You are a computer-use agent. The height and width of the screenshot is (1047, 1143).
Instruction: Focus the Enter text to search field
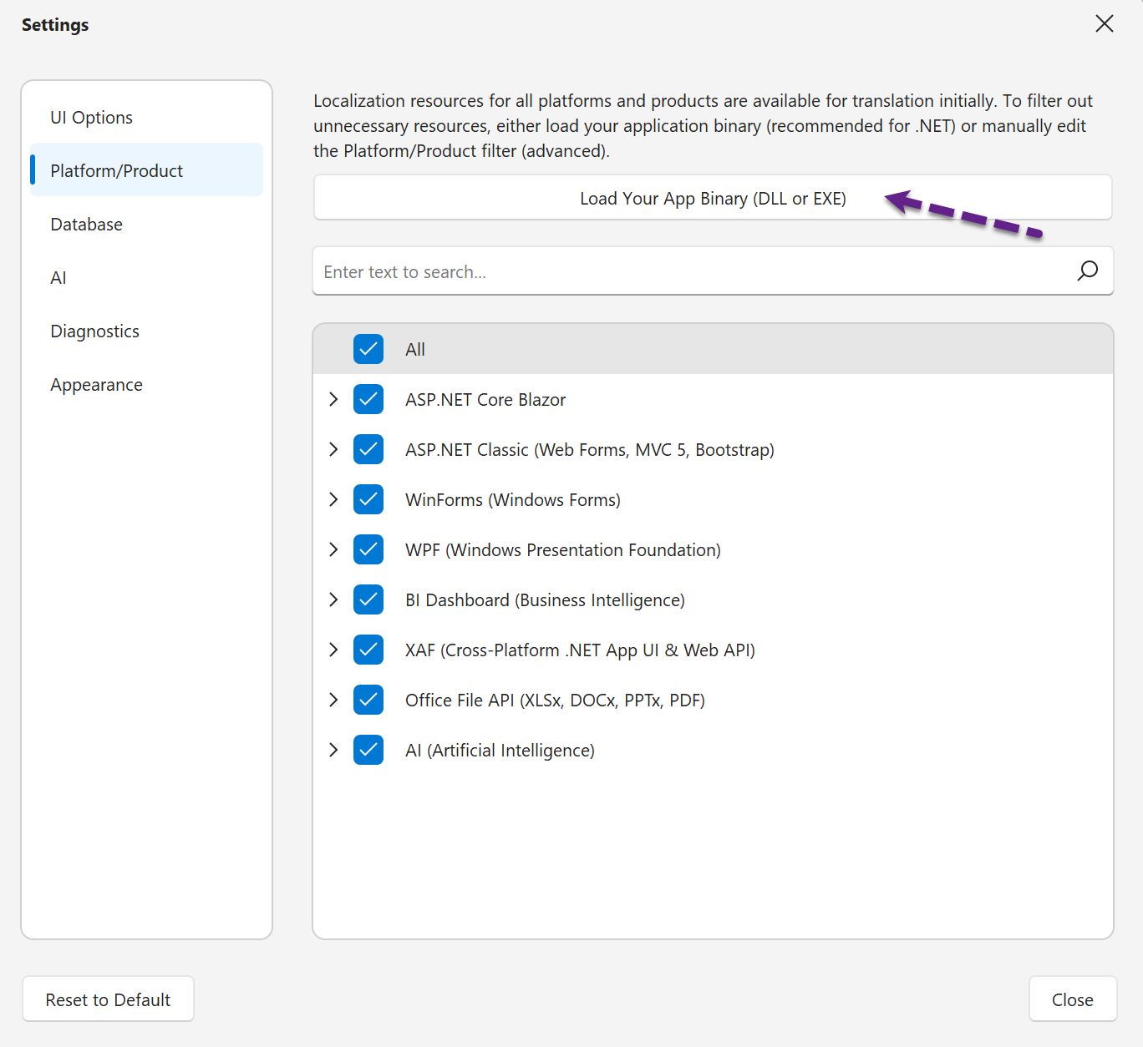713,271
